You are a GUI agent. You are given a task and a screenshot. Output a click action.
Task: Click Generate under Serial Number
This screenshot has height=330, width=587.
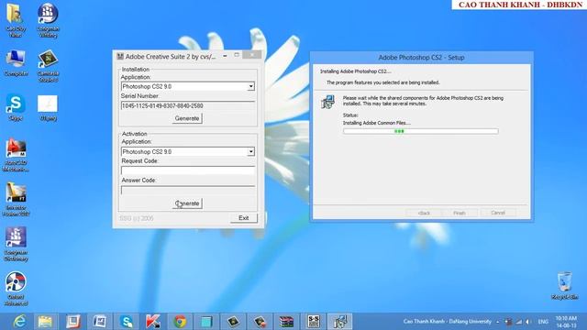[187, 118]
